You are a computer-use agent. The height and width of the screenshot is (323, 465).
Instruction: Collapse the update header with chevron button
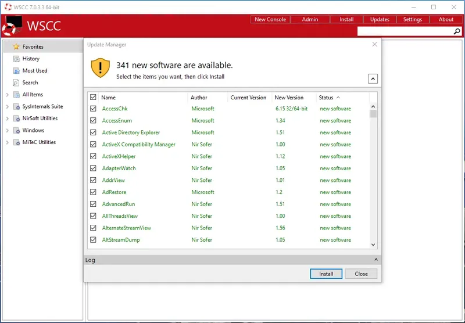[373, 79]
